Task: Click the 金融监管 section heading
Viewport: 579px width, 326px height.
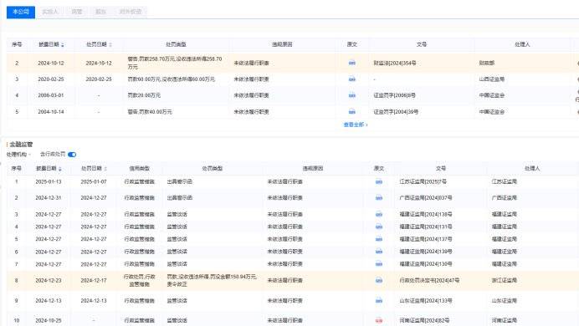Action: tap(21, 144)
